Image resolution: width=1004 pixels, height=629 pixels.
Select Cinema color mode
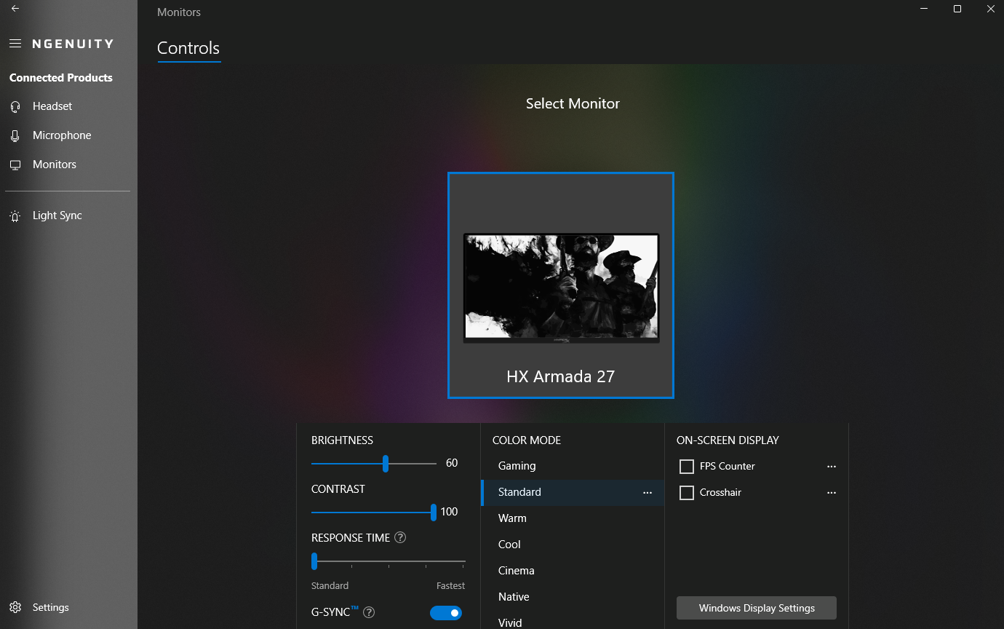573,571
